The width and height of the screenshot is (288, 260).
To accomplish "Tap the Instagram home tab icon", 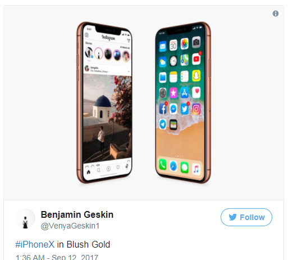I will click(x=89, y=172).
